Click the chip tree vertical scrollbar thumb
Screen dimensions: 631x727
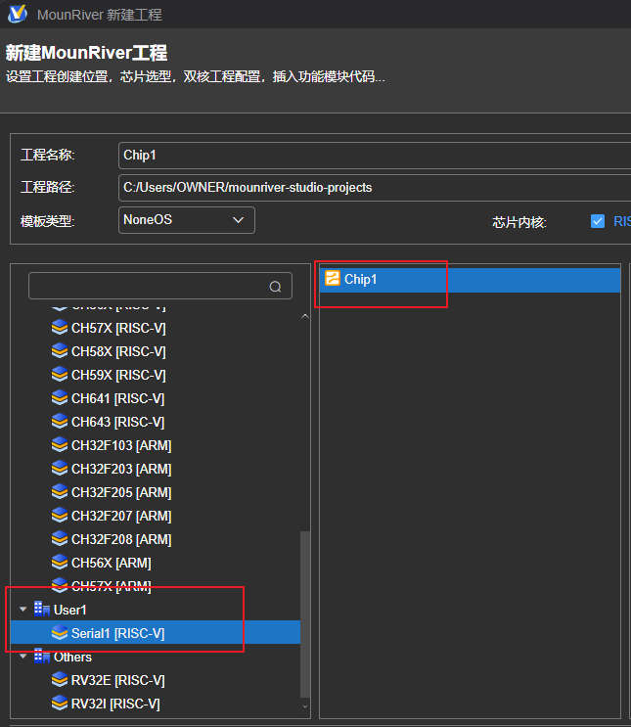click(305, 614)
